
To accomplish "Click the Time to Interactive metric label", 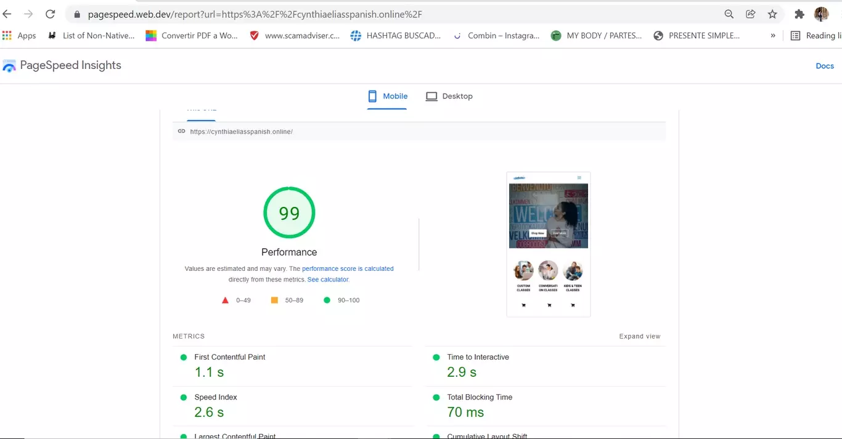I will tap(478, 357).
